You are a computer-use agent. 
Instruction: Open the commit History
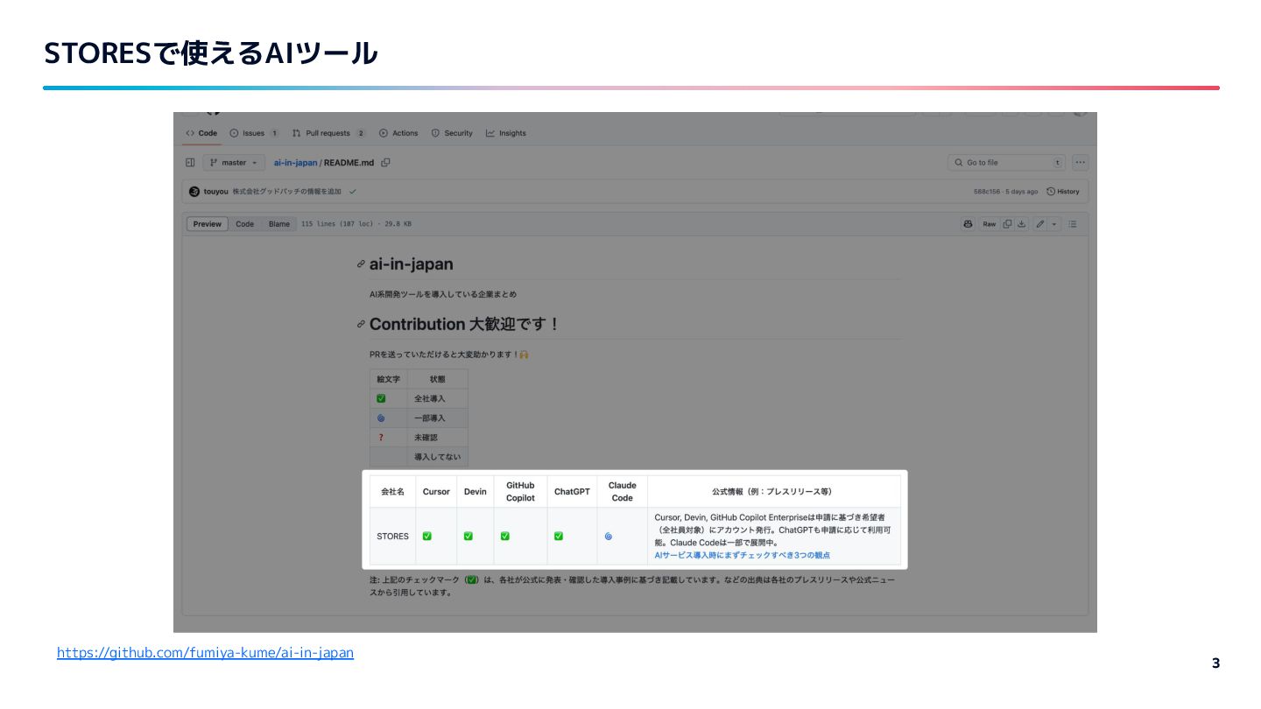(1063, 192)
